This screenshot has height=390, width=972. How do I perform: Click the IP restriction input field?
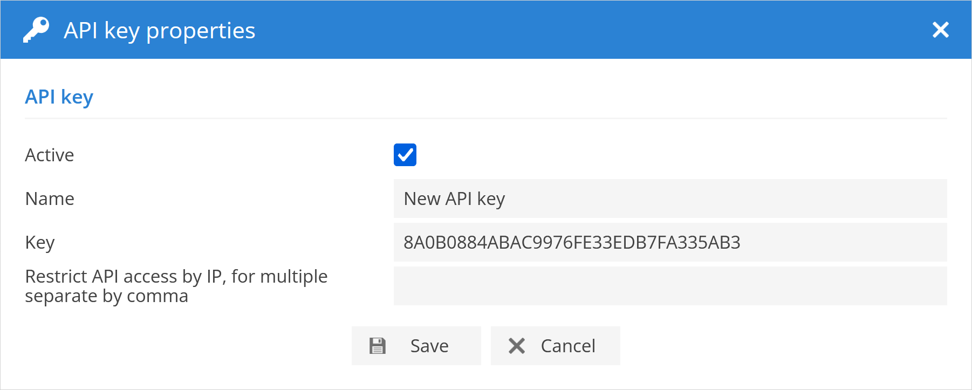click(670, 286)
